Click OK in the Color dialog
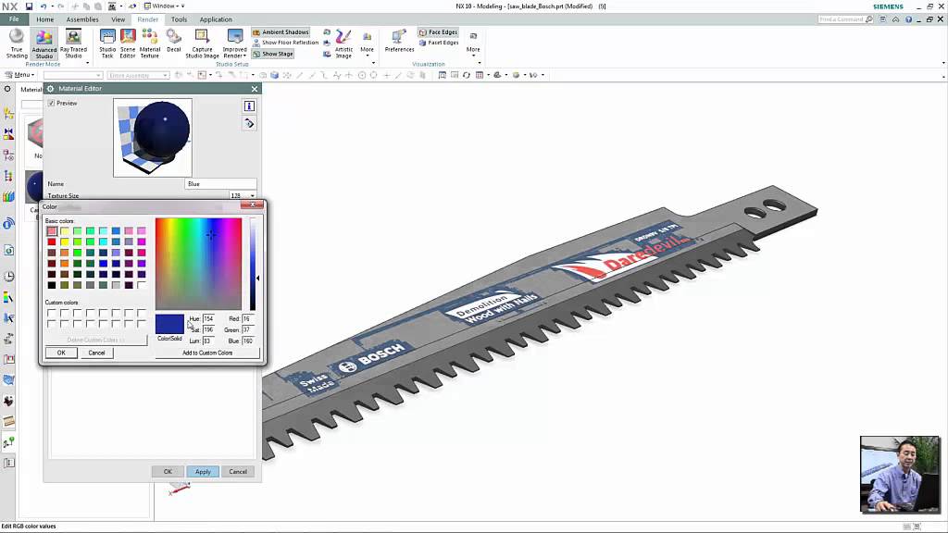948x533 pixels. [x=61, y=353]
